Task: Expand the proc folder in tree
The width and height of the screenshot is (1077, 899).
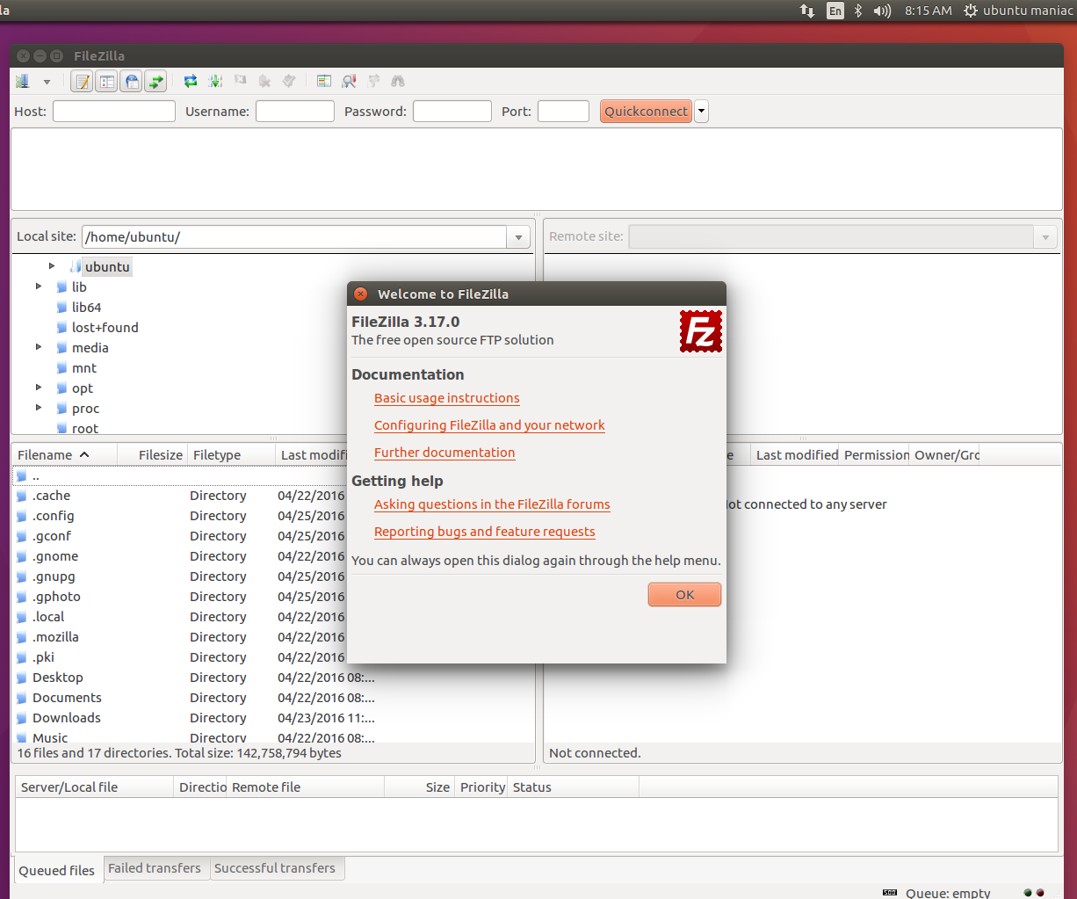Action: [39, 408]
